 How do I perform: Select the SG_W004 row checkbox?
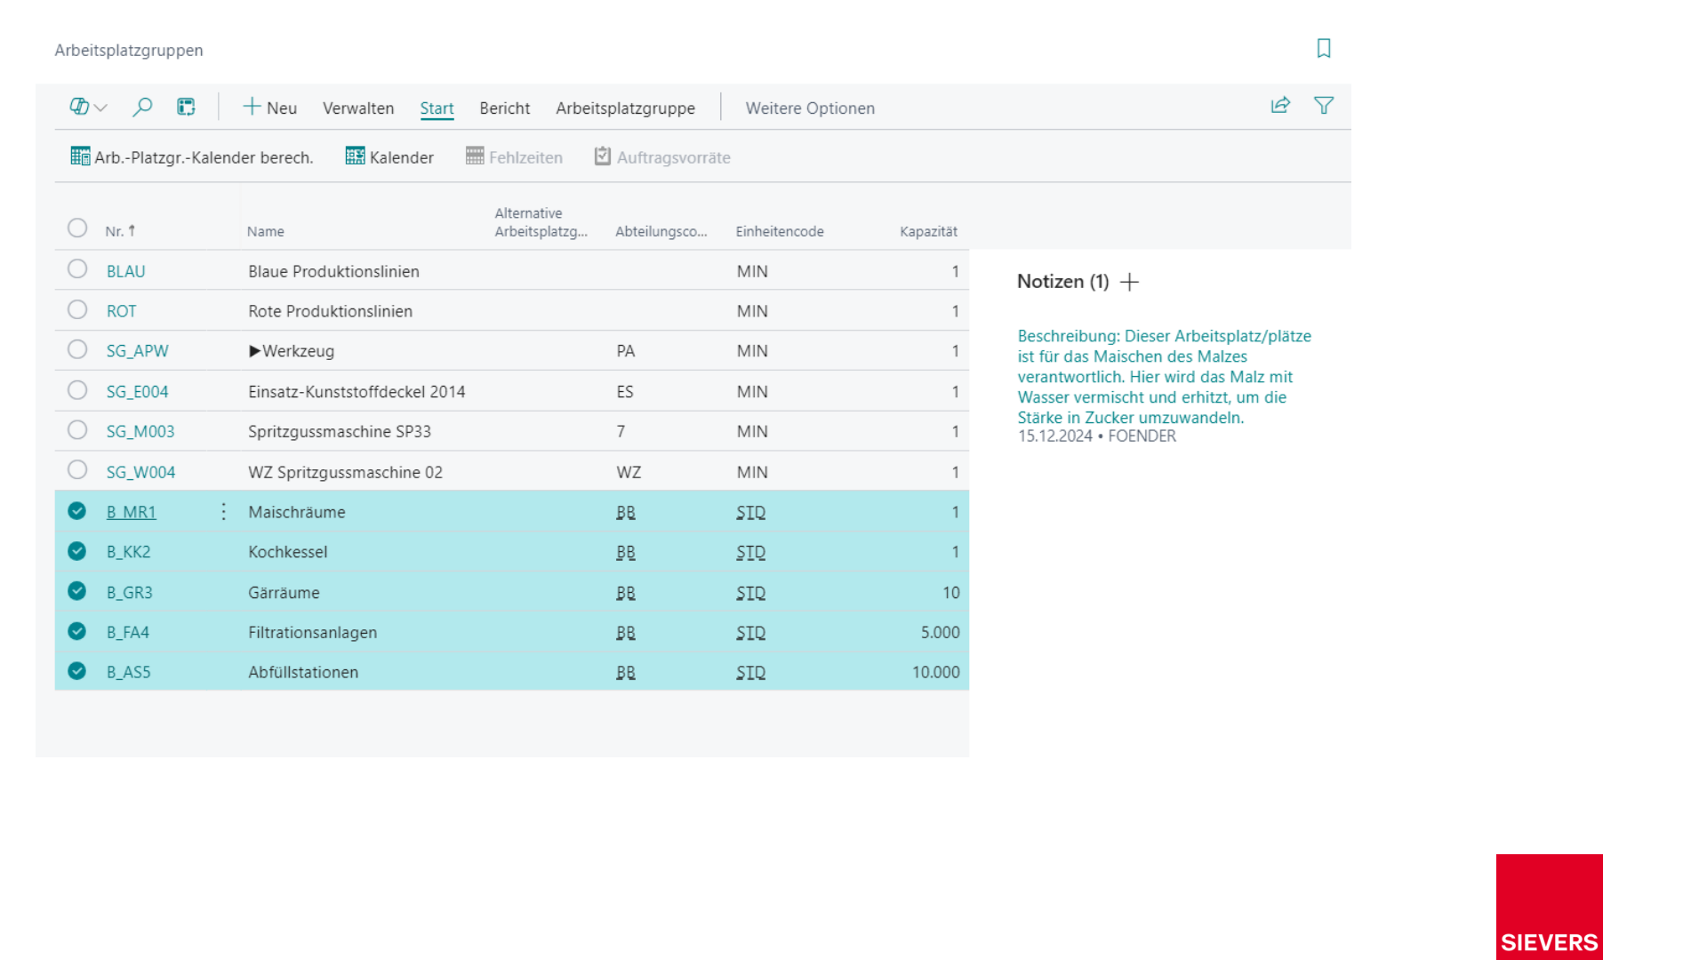click(77, 470)
